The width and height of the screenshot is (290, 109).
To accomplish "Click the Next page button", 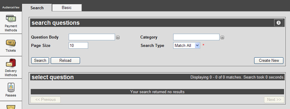I will tap(274, 99).
